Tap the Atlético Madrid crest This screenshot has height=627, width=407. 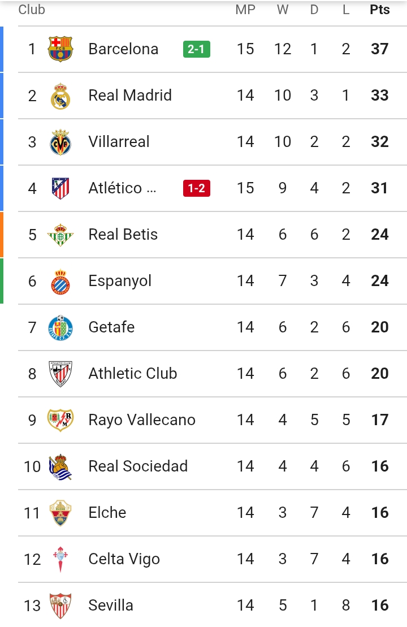(60, 188)
